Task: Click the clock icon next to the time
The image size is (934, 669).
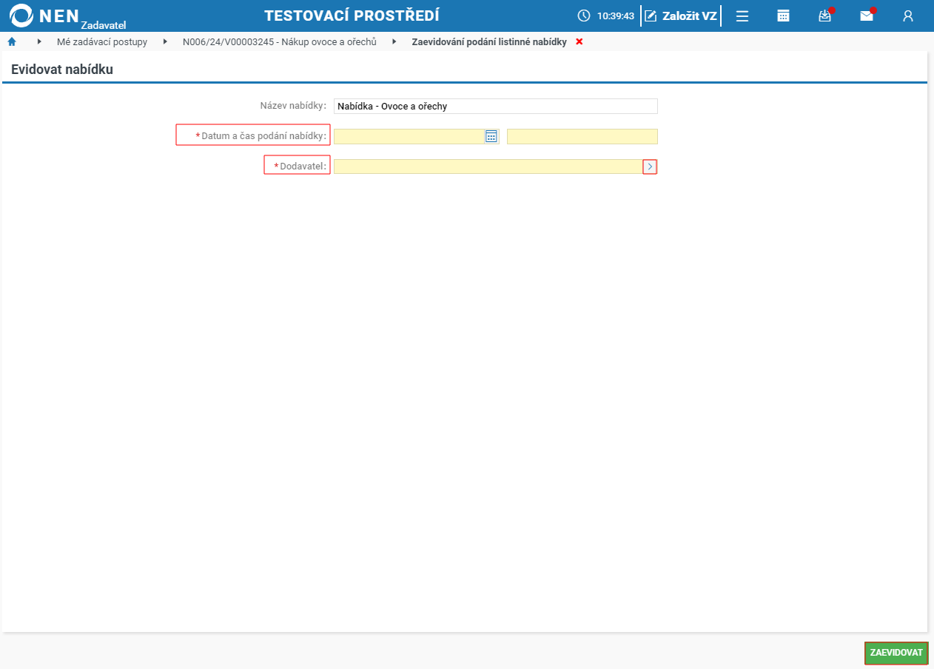Action: tap(584, 16)
